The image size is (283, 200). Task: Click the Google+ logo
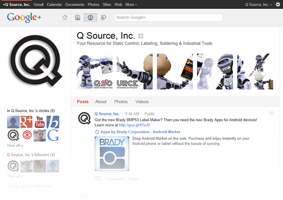(x=24, y=17)
